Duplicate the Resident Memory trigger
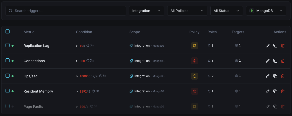Screen dimensions: 292x116 click(x=275, y=91)
